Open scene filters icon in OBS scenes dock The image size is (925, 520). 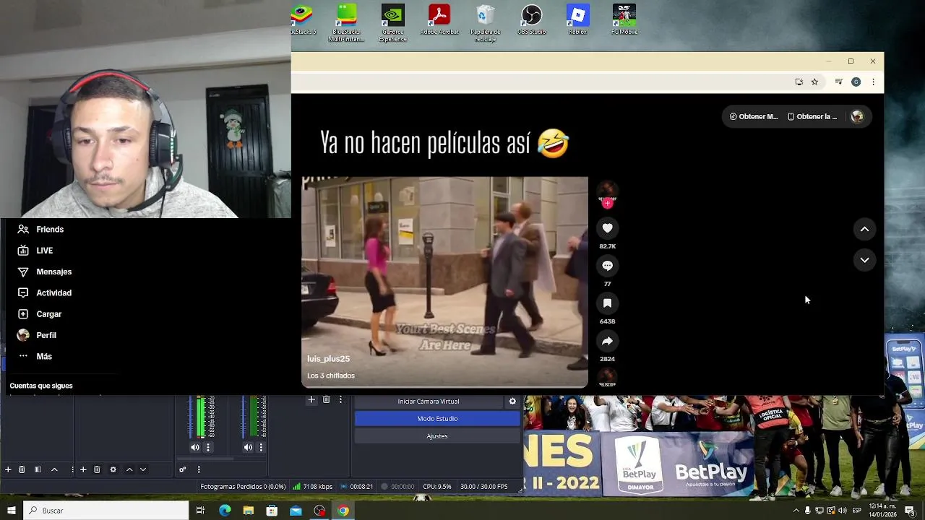[x=38, y=469]
